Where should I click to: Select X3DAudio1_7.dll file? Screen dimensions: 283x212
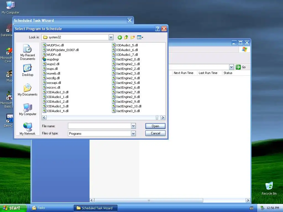(125, 55)
